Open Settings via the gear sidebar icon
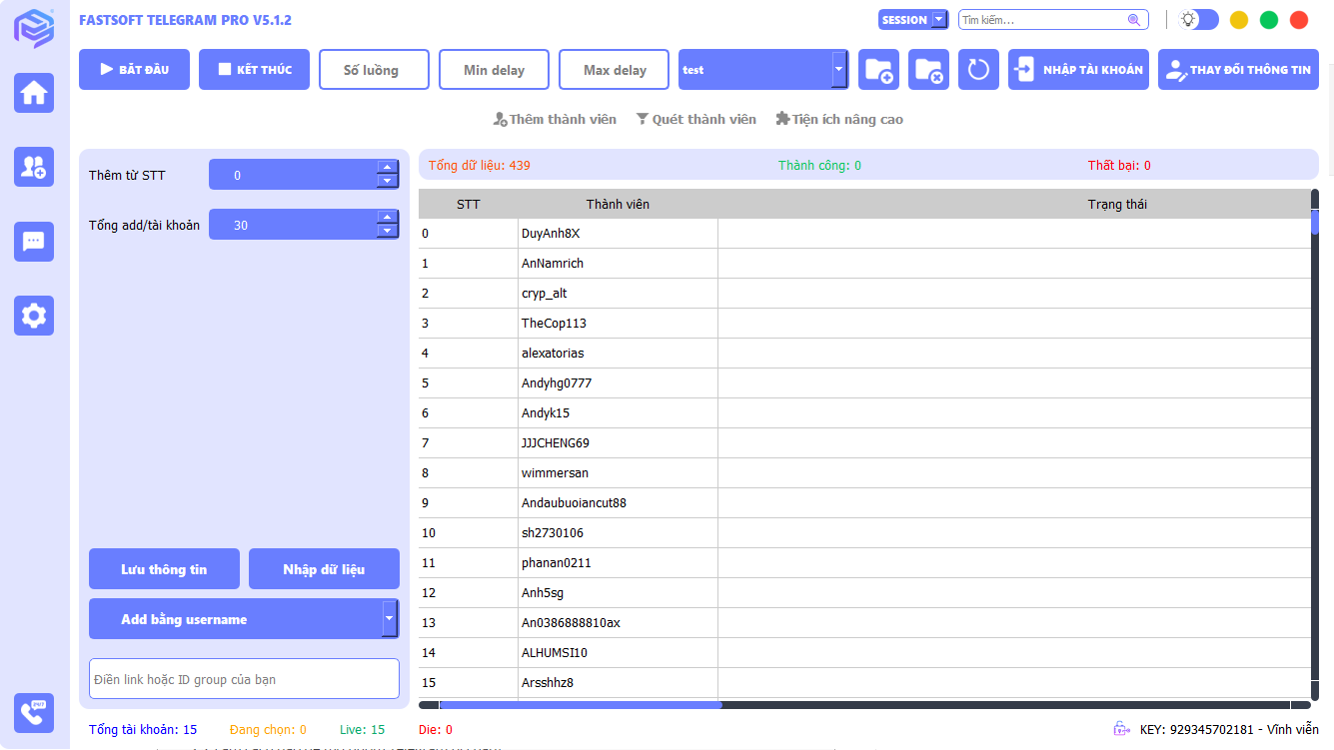 tap(34, 316)
